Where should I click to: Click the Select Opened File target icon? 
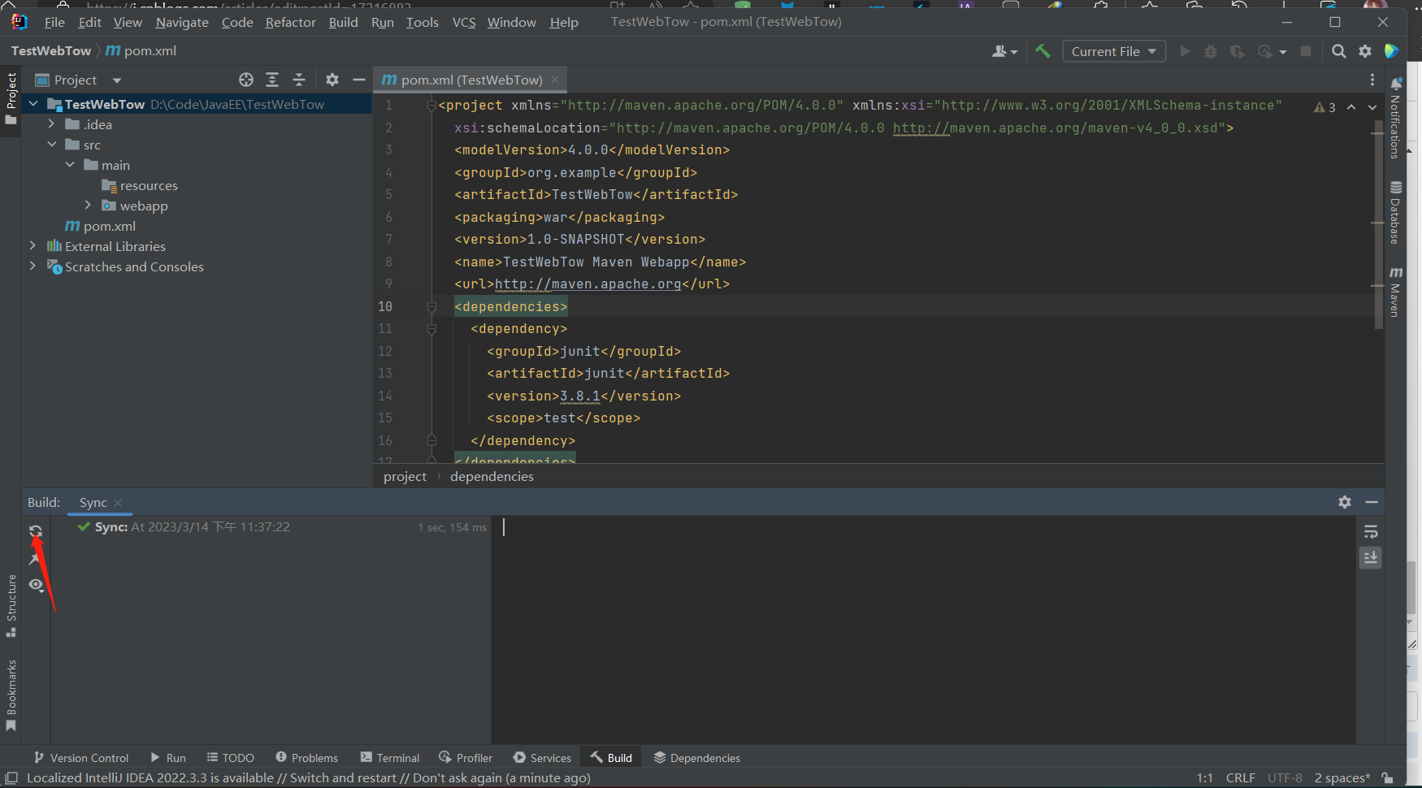(x=246, y=80)
